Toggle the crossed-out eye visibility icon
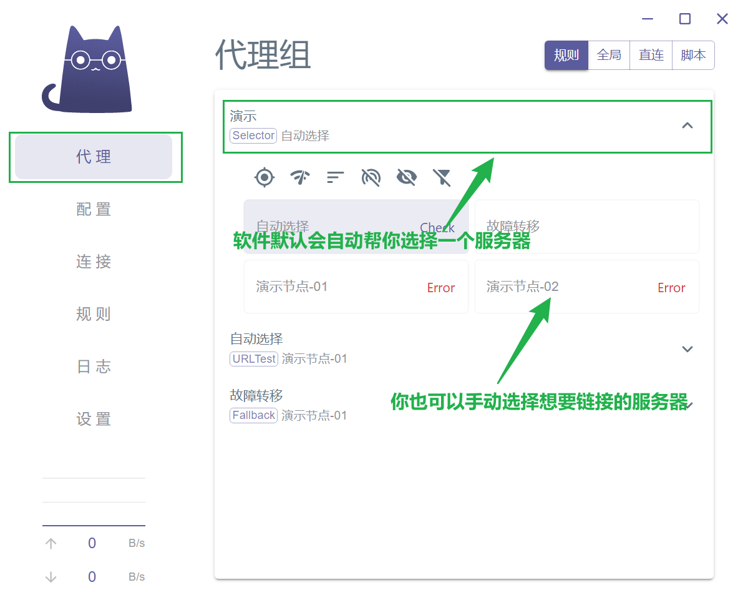The width and height of the screenshot is (748, 595). click(406, 177)
